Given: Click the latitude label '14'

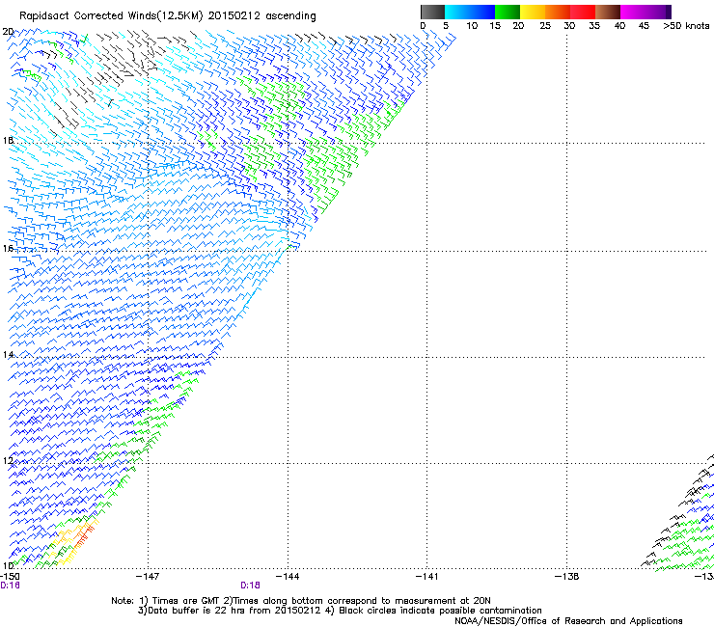Looking at the screenshot, I should click(8, 355).
